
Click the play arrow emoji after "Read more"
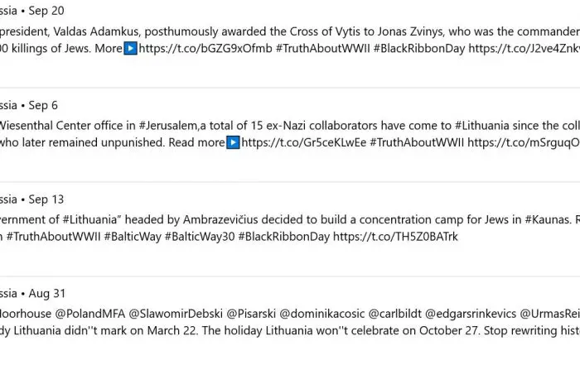point(233,142)
